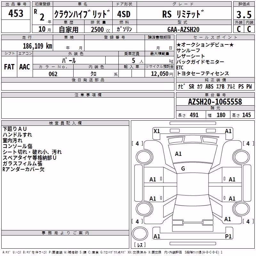Select the registration year R 2
Viewport: 256px width, 256px height.
point(39,15)
